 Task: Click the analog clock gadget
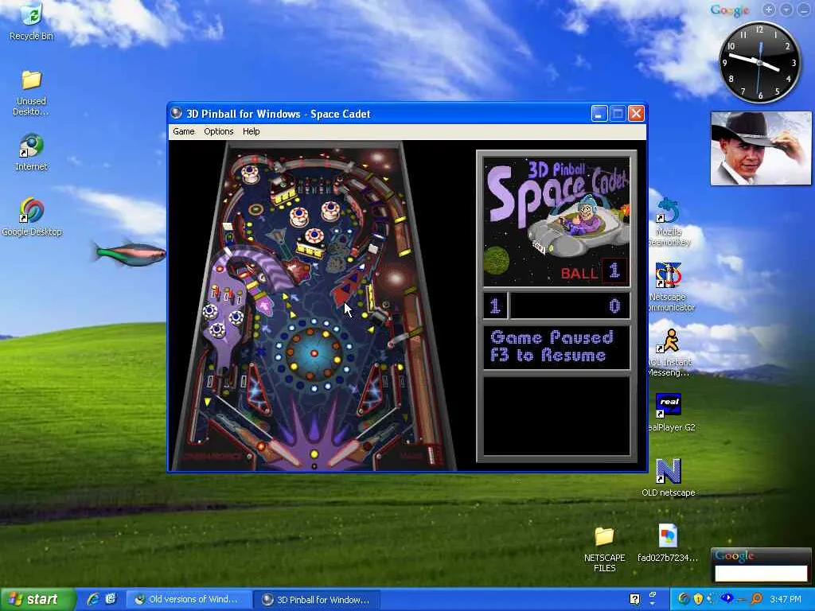[759, 62]
